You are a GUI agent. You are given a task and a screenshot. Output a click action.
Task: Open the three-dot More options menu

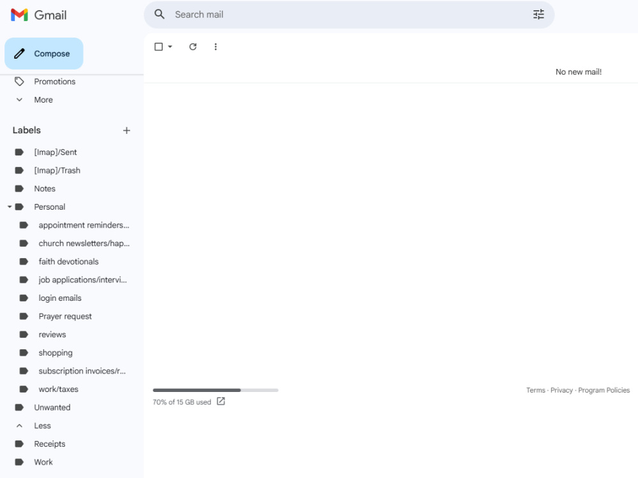[x=216, y=47]
